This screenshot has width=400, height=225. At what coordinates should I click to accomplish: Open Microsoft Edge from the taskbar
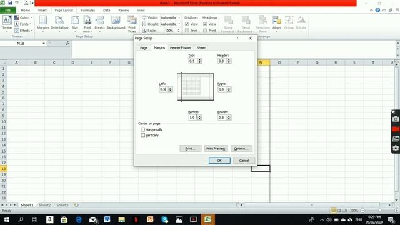click(79, 219)
